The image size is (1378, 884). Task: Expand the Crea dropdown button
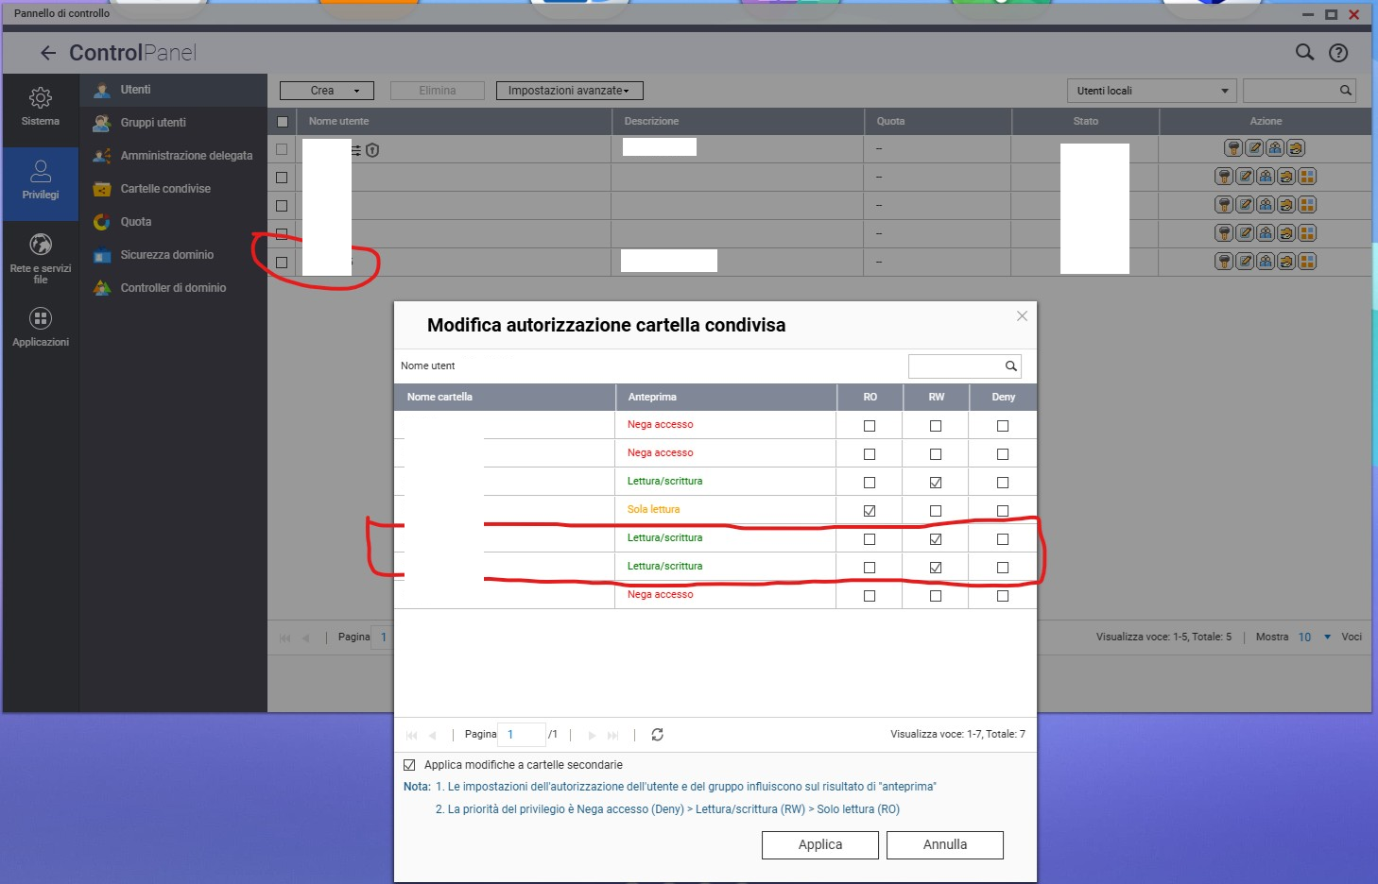(327, 91)
